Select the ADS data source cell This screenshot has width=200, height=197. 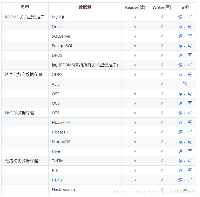pos(85,84)
